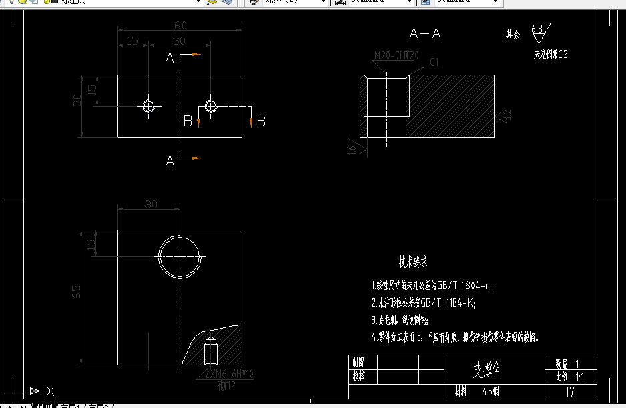This screenshot has width=626, height=408.
Task: Select the A—A section view title
Action: coord(425,33)
